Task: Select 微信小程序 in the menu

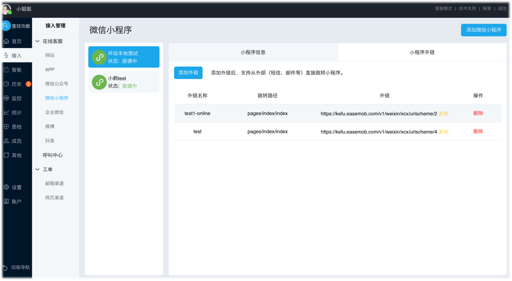Action: (x=56, y=98)
